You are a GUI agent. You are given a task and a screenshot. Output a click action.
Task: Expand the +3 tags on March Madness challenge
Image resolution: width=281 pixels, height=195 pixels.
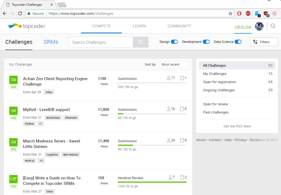click(x=41, y=161)
